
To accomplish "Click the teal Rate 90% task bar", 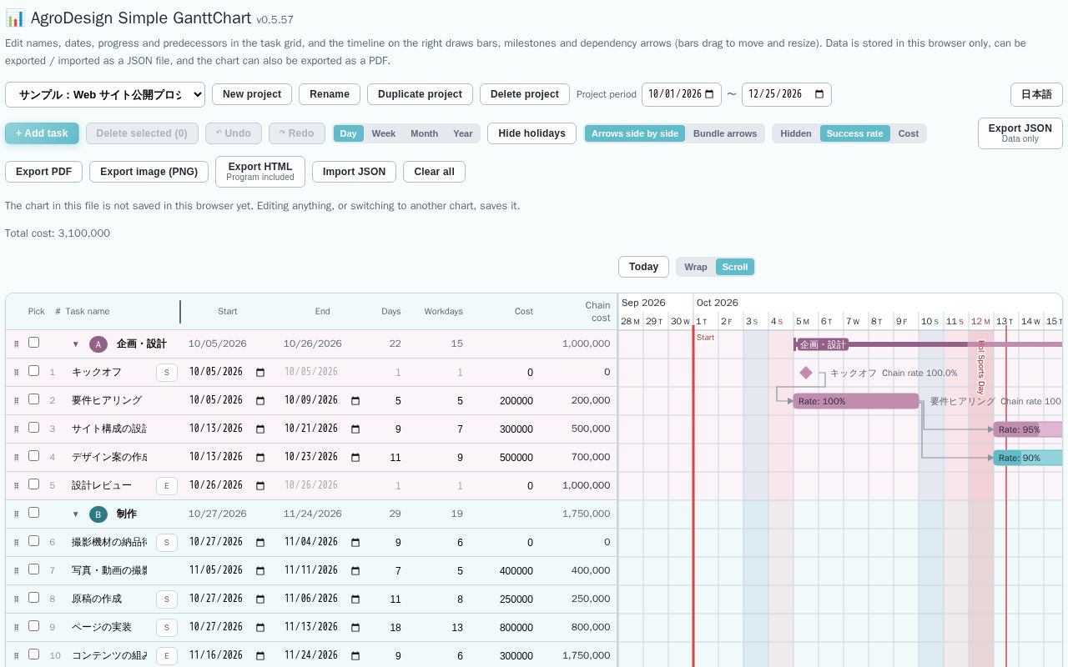I will pyautogui.click(x=1028, y=458).
